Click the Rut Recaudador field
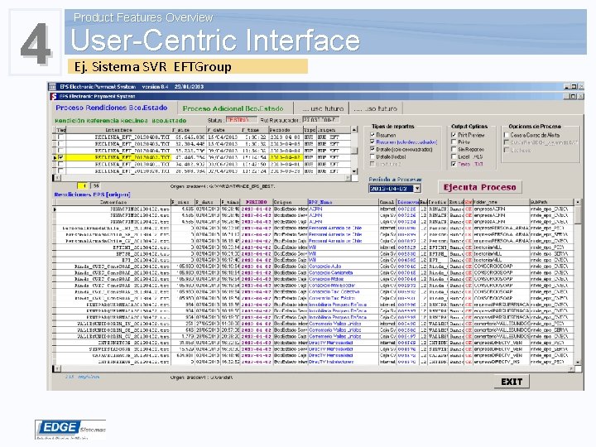The height and width of the screenshot is (447, 596). pyautogui.click(x=320, y=120)
